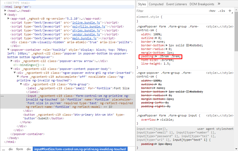Expand the head element node
The image size is (238, 151).
[5, 11]
